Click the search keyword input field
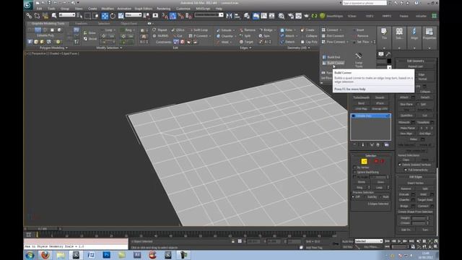The image size is (462, 260). tap(365, 3)
